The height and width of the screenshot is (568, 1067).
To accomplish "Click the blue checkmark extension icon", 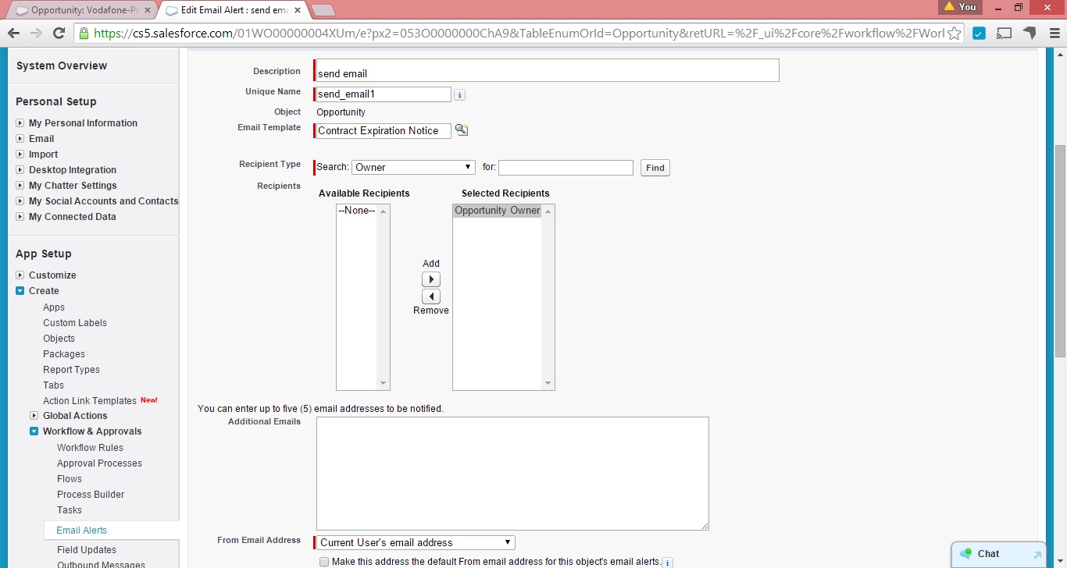I will pos(980,34).
